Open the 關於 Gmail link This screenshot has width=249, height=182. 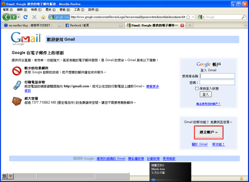point(200,144)
